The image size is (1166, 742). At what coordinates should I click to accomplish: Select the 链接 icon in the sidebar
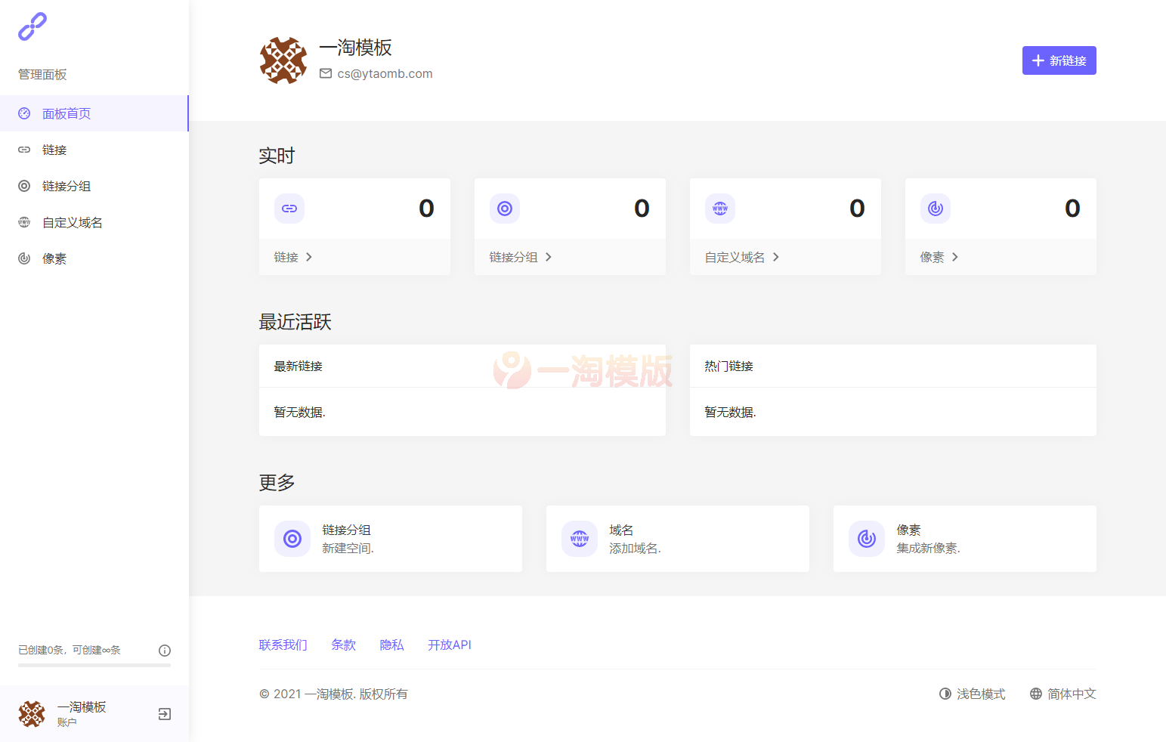tap(23, 149)
